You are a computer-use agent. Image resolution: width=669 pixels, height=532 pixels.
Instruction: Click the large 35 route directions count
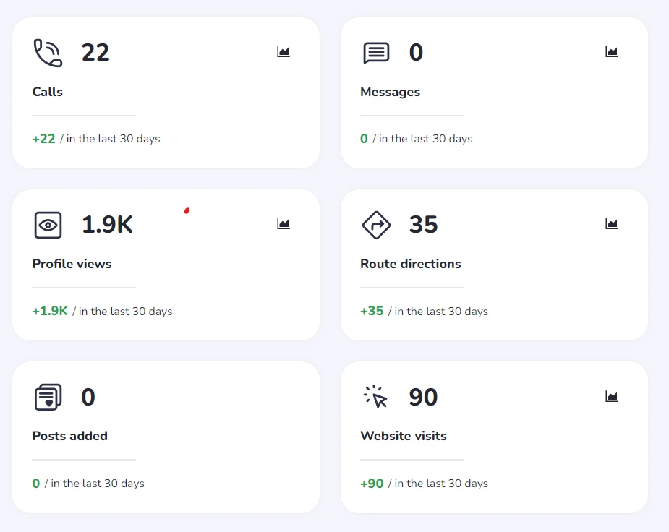pos(423,225)
